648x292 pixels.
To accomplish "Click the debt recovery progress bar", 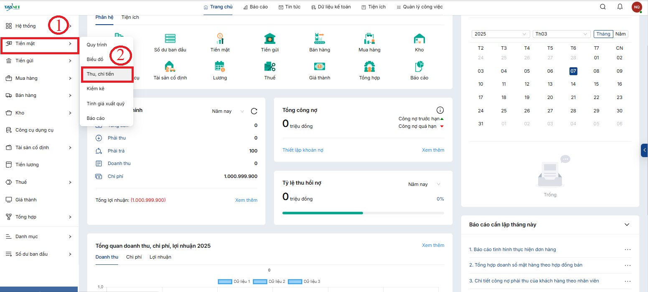I will [x=363, y=213].
